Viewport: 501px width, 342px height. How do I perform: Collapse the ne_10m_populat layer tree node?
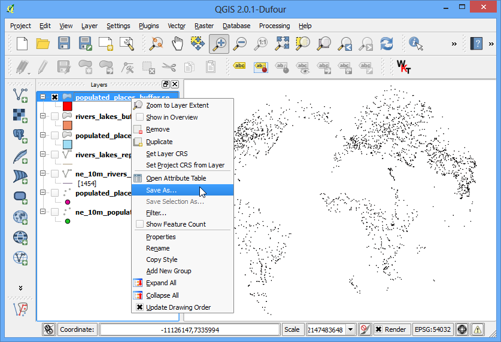[43, 211]
